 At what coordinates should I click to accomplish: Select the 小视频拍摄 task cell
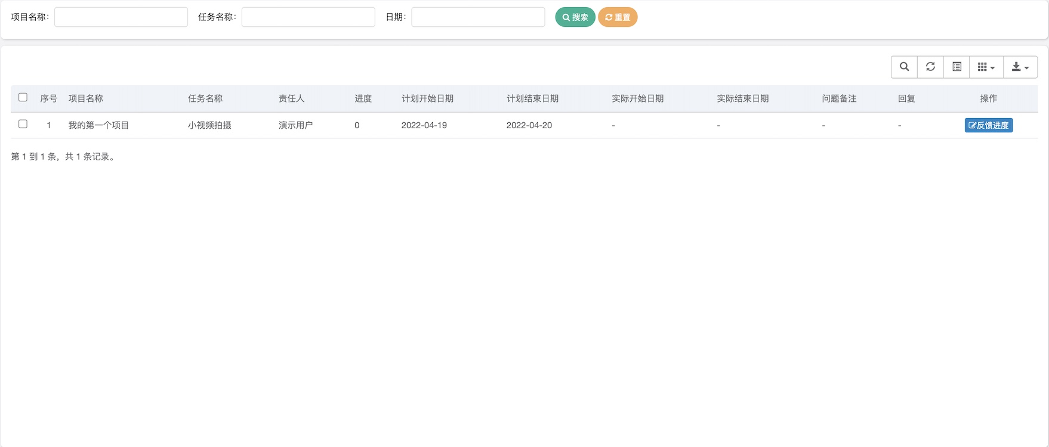click(x=209, y=125)
